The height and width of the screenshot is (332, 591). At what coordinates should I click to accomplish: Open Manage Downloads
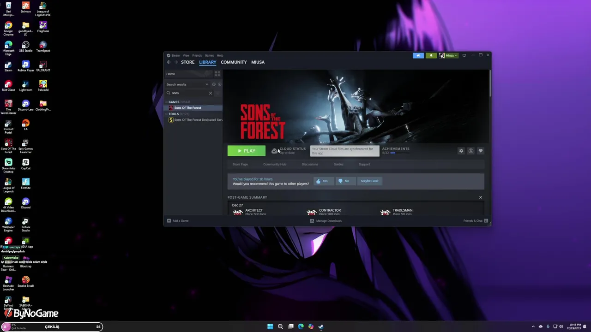tap(326, 221)
